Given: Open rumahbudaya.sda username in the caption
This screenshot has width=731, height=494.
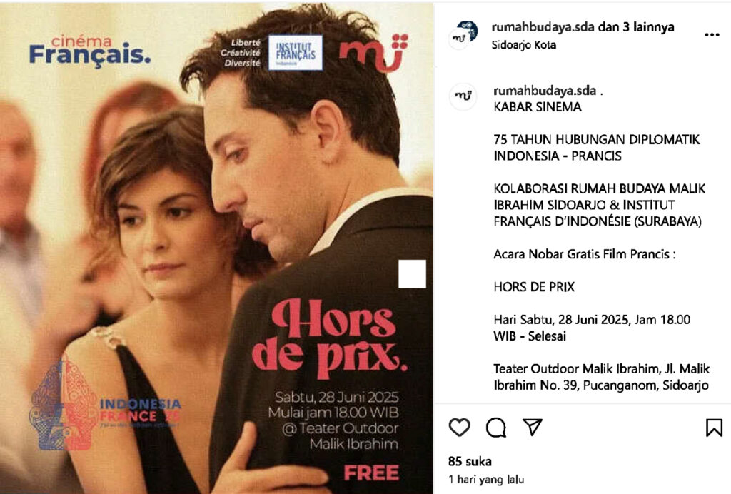Looking at the screenshot, I should point(545,91).
